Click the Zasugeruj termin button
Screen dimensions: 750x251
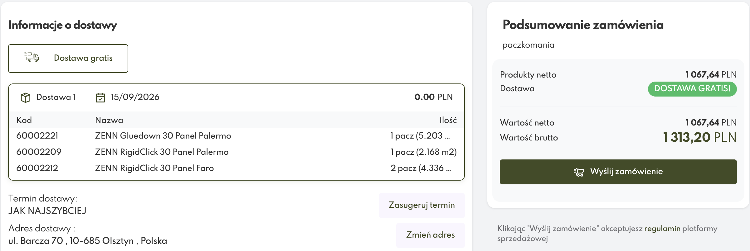point(421,205)
